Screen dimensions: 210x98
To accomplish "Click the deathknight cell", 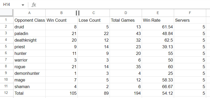I will pos(30,40).
